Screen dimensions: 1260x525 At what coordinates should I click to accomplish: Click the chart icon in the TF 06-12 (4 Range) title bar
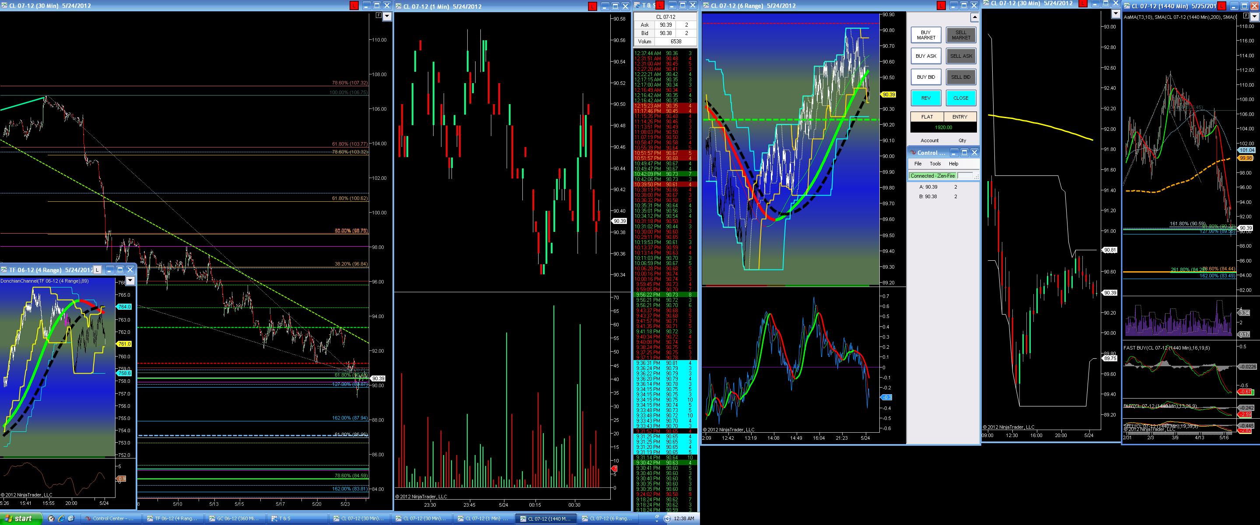pyautogui.click(x=4, y=269)
